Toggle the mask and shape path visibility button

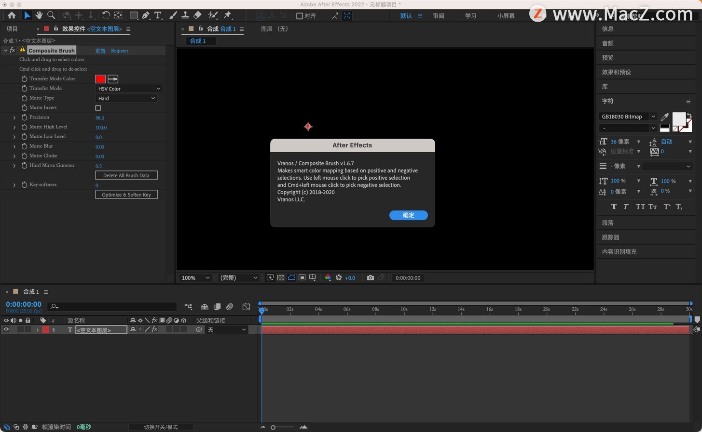point(291,278)
